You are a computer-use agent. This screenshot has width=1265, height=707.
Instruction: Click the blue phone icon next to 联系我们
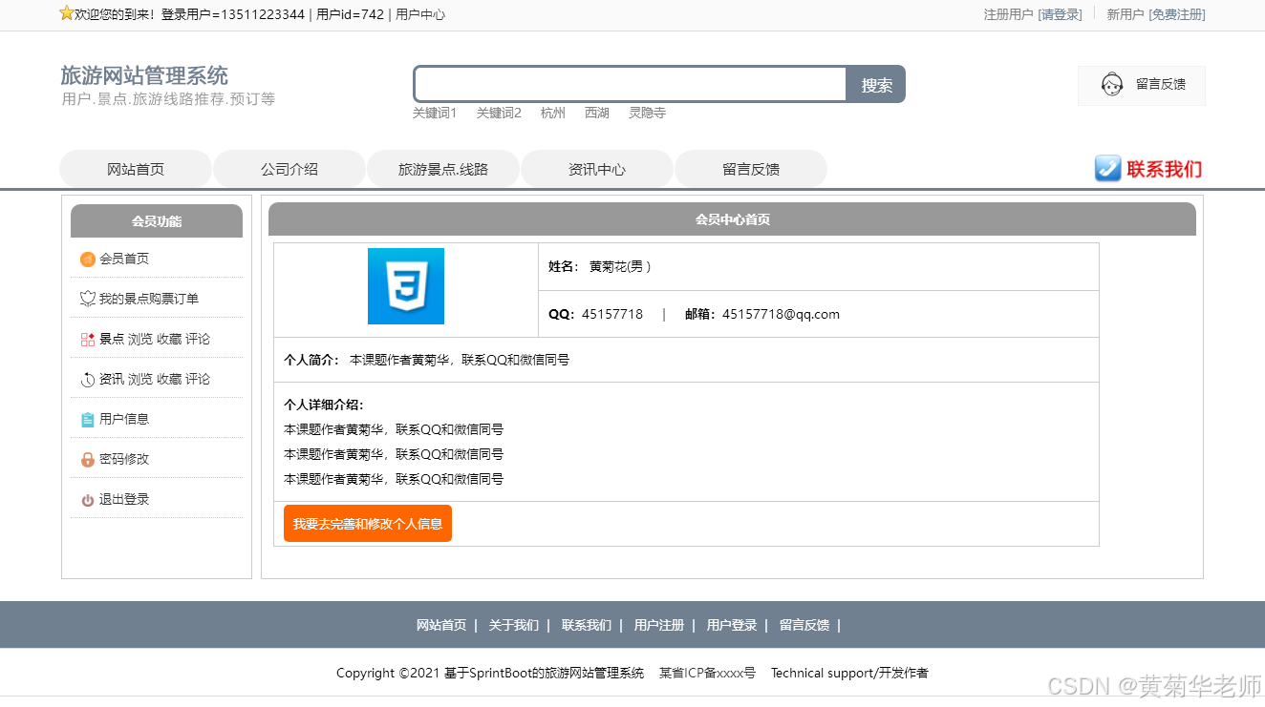(1107, 168)
